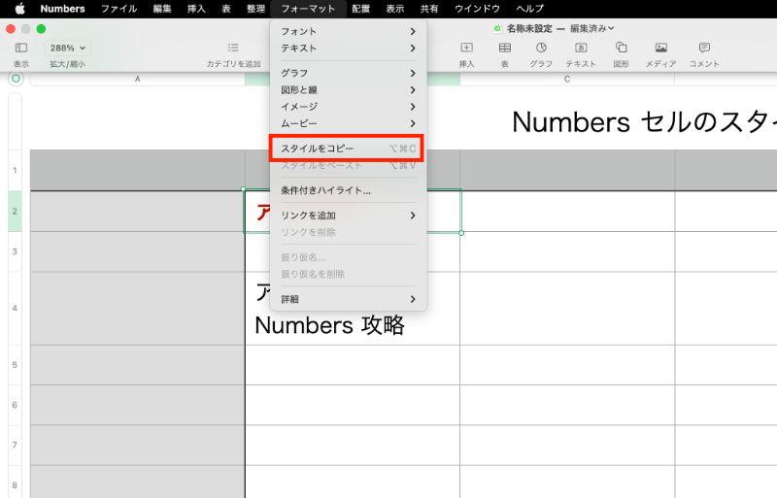
Task: Expand the イメージ submenu
Action: click(x=348, y=107)
